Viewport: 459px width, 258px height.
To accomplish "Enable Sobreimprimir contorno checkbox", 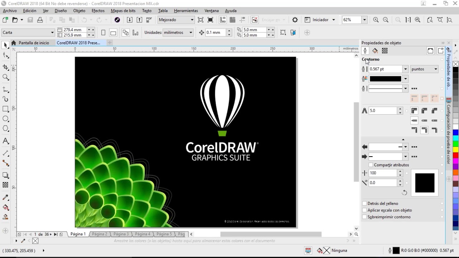I will pyautogui.click(x=364, y=217).
